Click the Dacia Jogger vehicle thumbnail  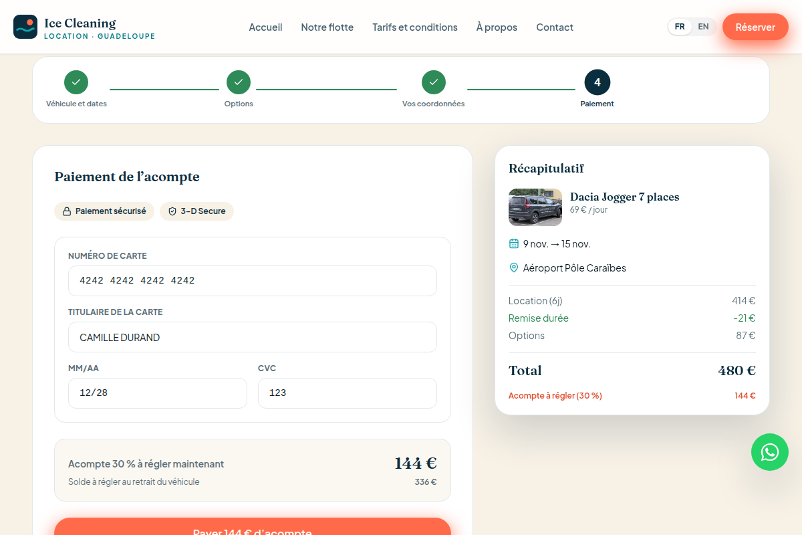535,207
